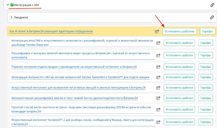Click share icon for негативных эмоций row

tap(158, 88)
